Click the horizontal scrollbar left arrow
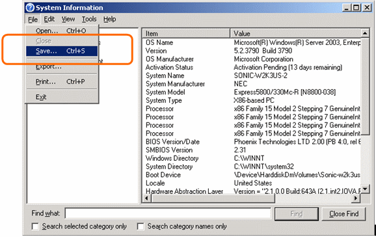The height and width of the screenshot is (237, 376). (x=147, y=199)
